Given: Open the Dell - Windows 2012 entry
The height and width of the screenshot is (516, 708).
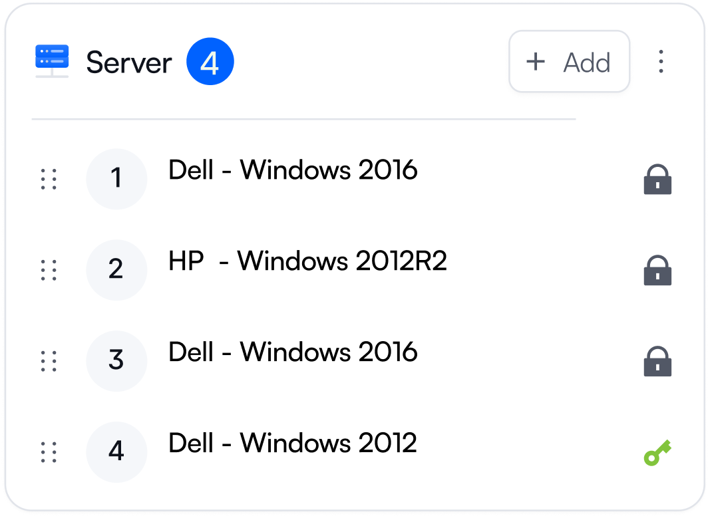Looking at the screenshot, I should click(x=293, y=443).
